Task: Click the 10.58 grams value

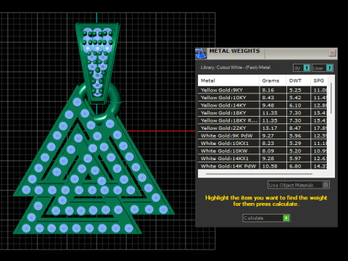Action: coord(270,166)
